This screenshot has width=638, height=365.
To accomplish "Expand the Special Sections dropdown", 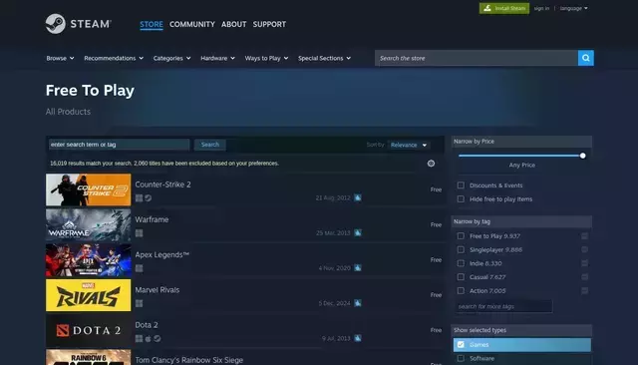I will 324,58.
